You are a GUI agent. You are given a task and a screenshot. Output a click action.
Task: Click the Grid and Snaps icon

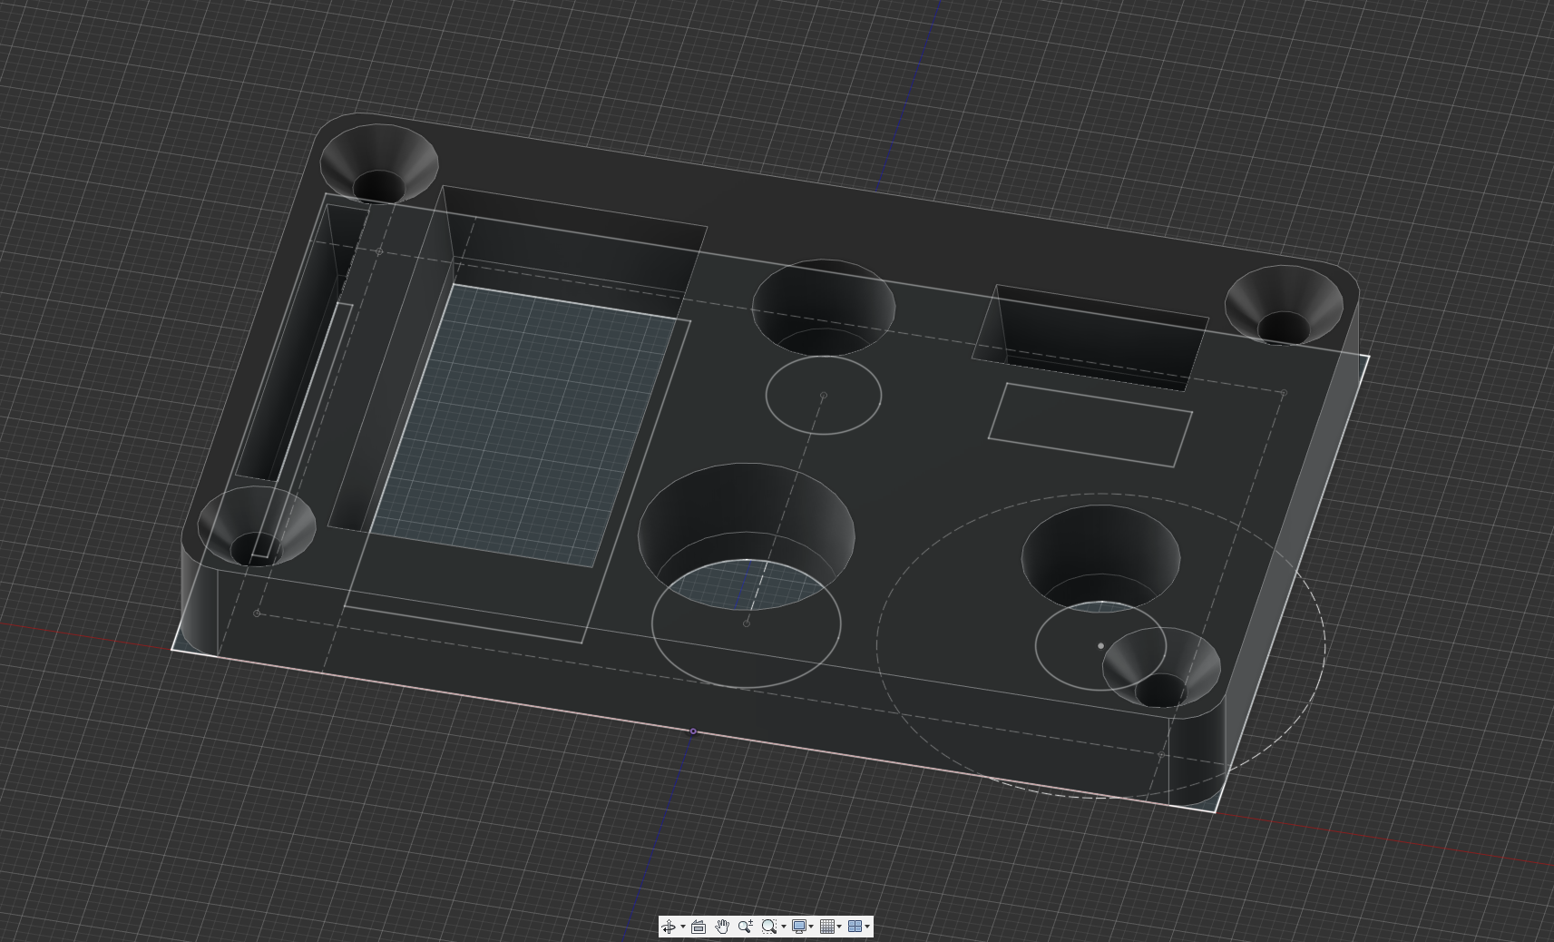pos(827,927)
